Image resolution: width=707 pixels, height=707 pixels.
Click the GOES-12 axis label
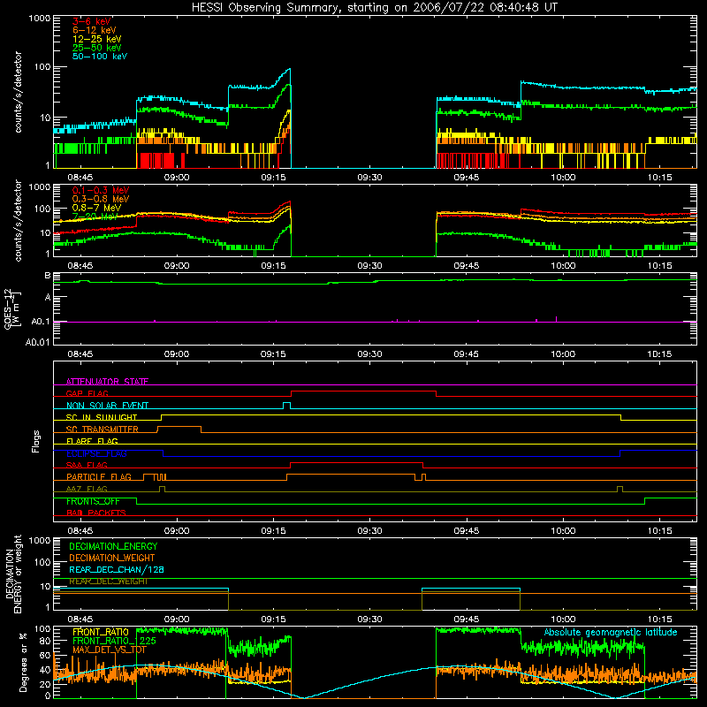point(12,309)
